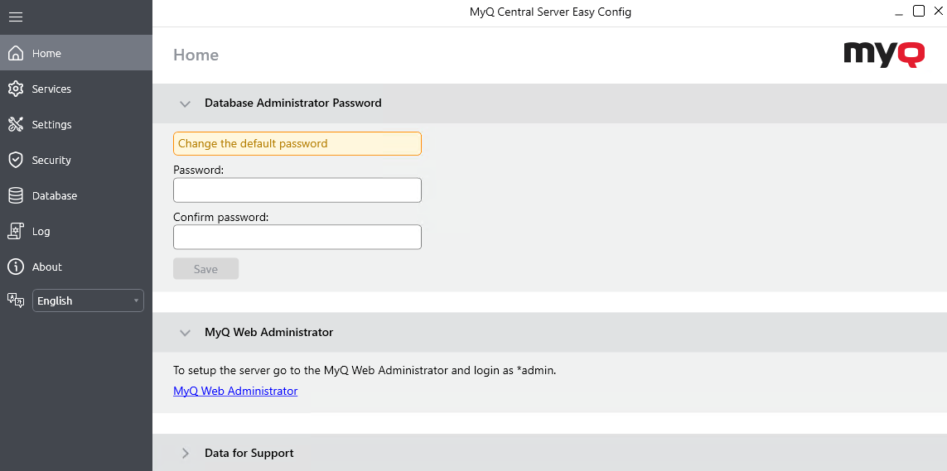
Task: Open the MyQ Web Administrator link
Action: tap(235, 391)
